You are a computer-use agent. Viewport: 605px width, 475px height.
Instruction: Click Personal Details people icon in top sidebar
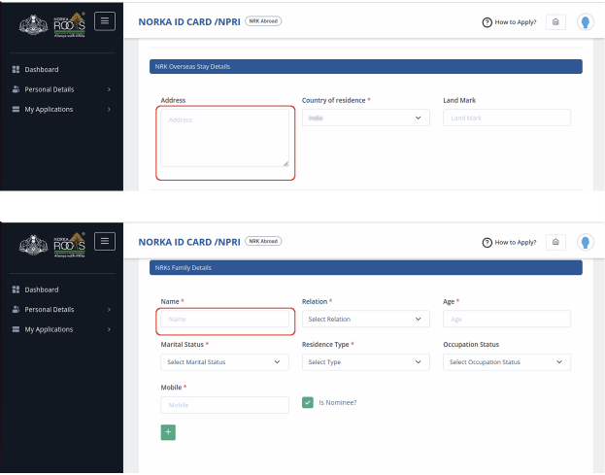[x=16, y=89]
